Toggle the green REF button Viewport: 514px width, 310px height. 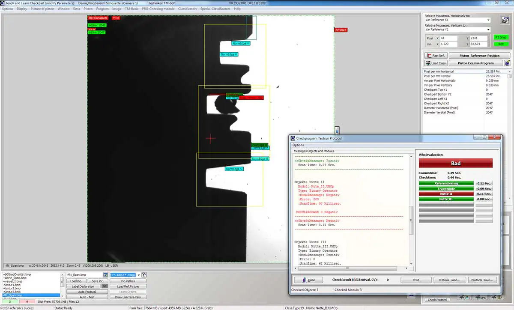click(x=500, y=44)
